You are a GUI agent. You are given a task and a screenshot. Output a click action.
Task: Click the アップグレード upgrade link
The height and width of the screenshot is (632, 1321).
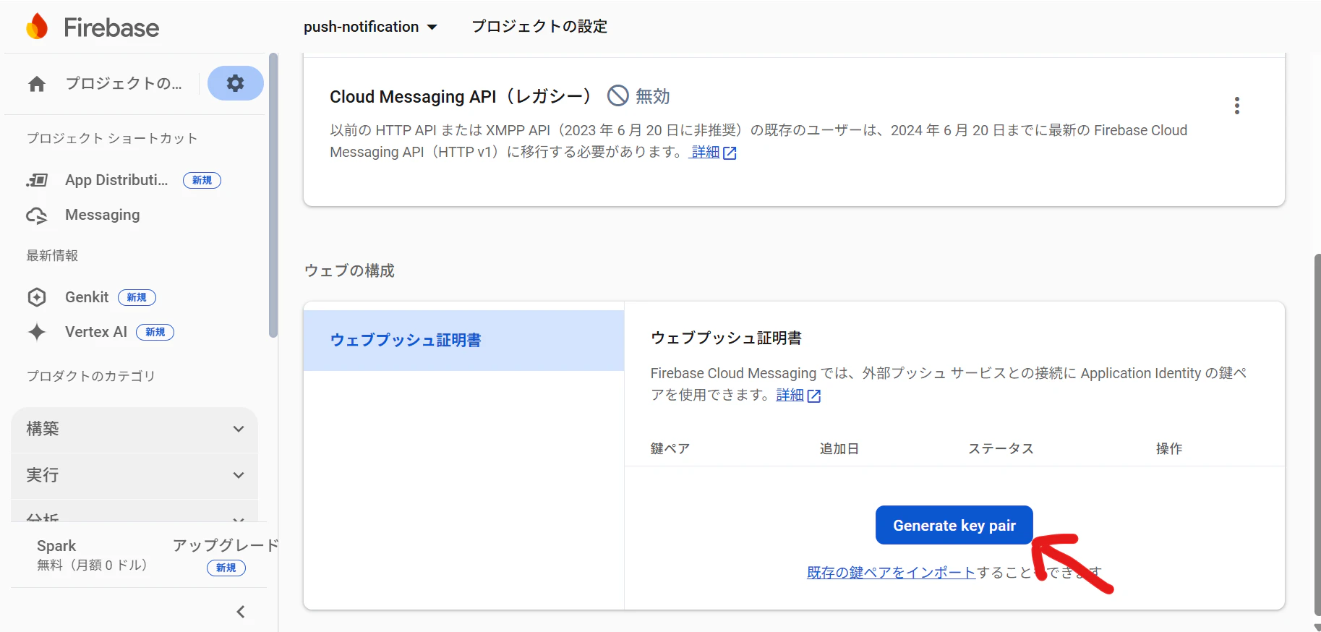click(226, 545)
